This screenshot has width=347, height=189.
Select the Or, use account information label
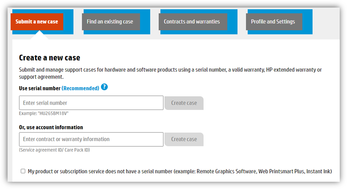(51, 127)
